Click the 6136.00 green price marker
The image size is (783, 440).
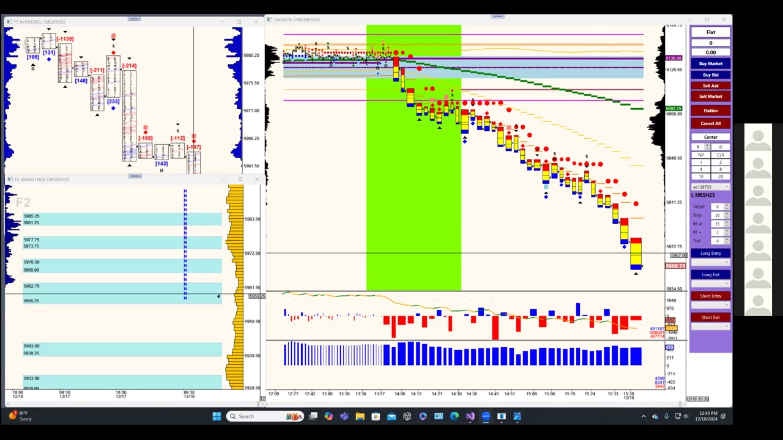point(674,58)
